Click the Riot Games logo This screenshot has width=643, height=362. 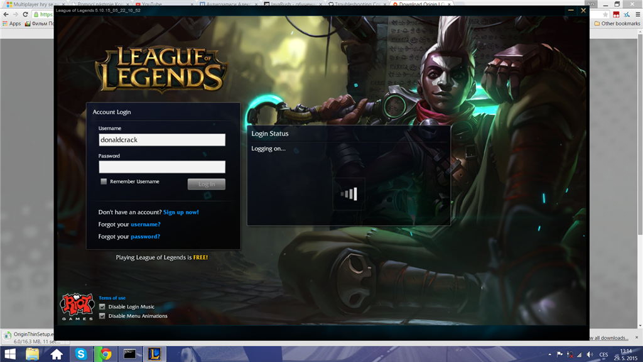77,307
